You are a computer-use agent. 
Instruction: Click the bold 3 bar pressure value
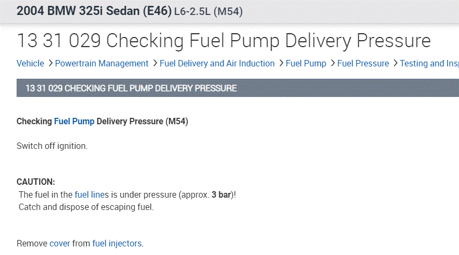[221, 194]
